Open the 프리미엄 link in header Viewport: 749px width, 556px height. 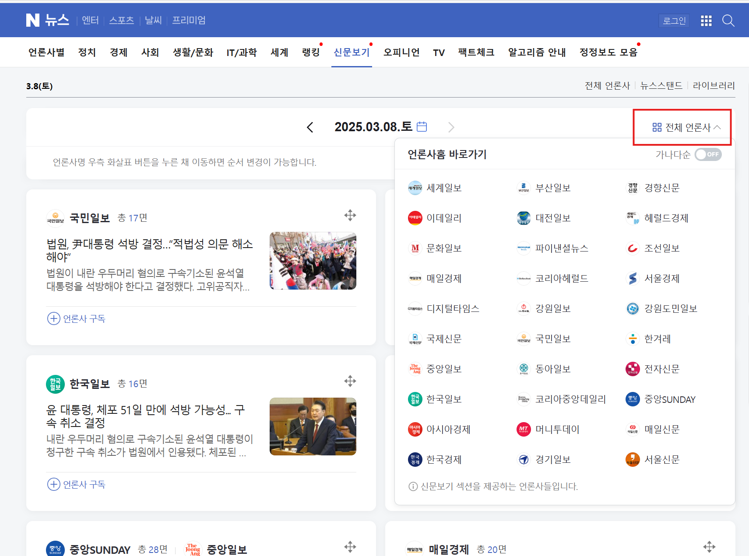(189, 21)
